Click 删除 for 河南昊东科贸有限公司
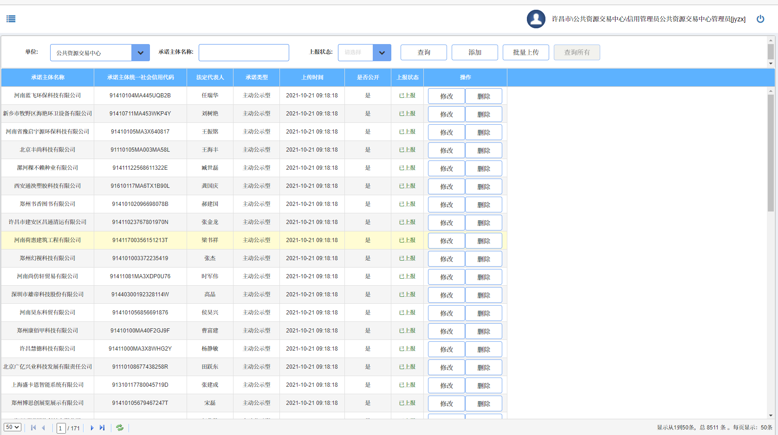This screenshot has width=778, height=435. (x=484, y=313)
